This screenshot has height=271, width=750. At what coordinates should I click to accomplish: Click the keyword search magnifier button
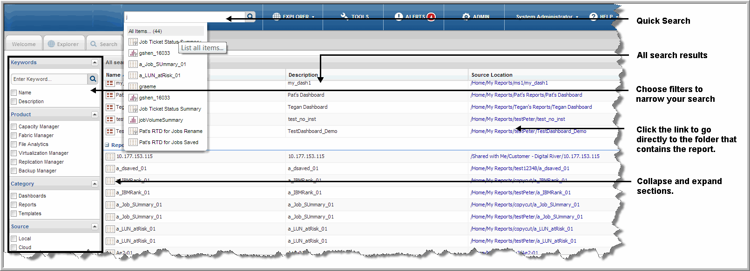[93, 79]
